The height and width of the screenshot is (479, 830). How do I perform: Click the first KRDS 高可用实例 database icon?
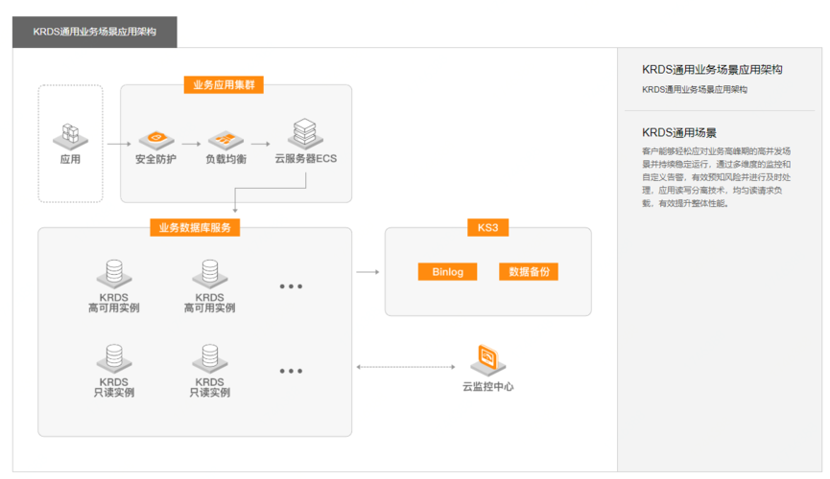114,274
